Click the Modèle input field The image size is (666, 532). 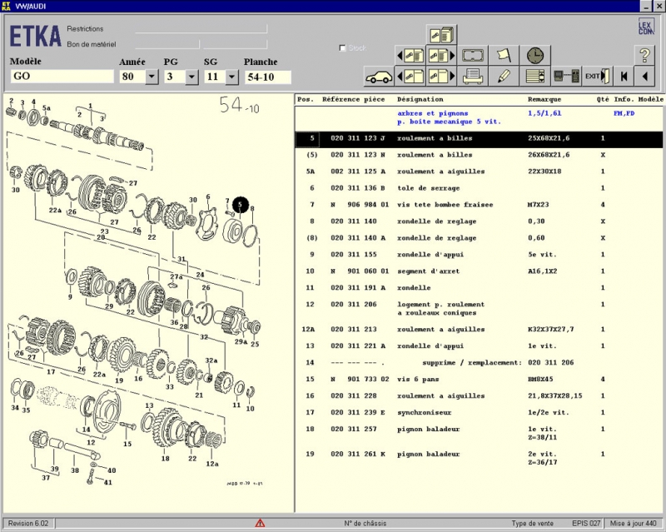[x=62, y=77]
